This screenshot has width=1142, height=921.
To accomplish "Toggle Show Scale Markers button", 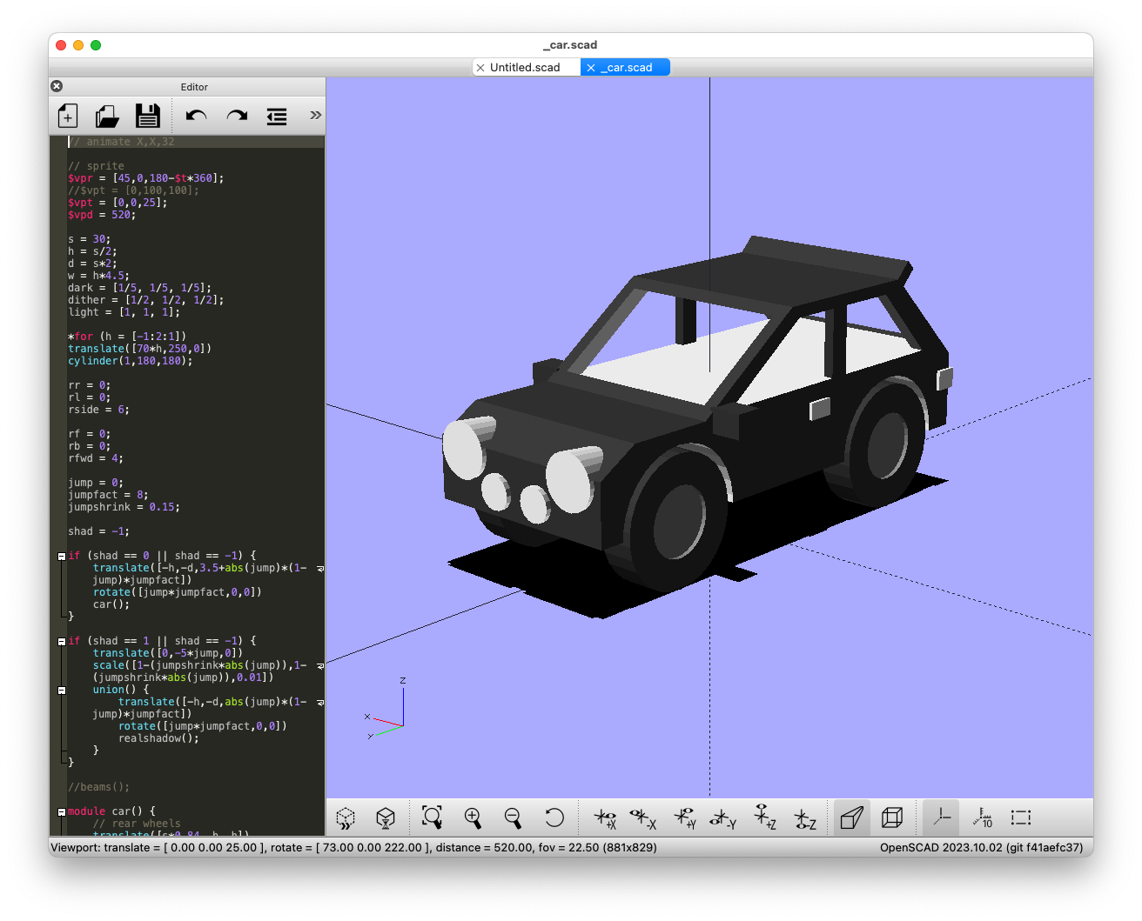I will click(982, 818).
